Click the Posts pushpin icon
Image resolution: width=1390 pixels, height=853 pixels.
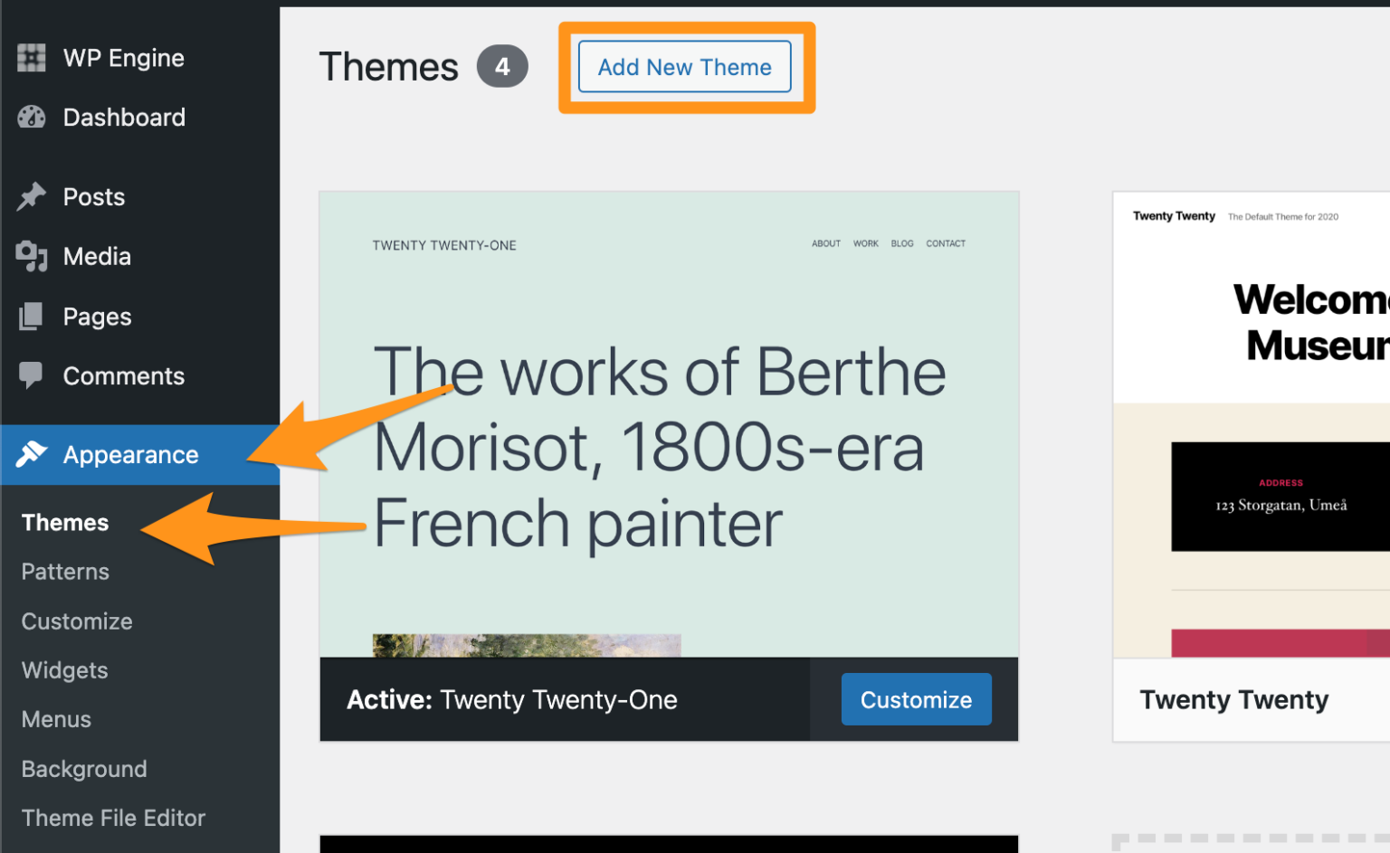point(32,196)
